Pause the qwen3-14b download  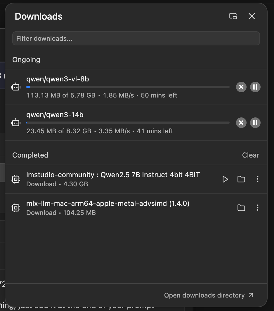coord(255,123)
